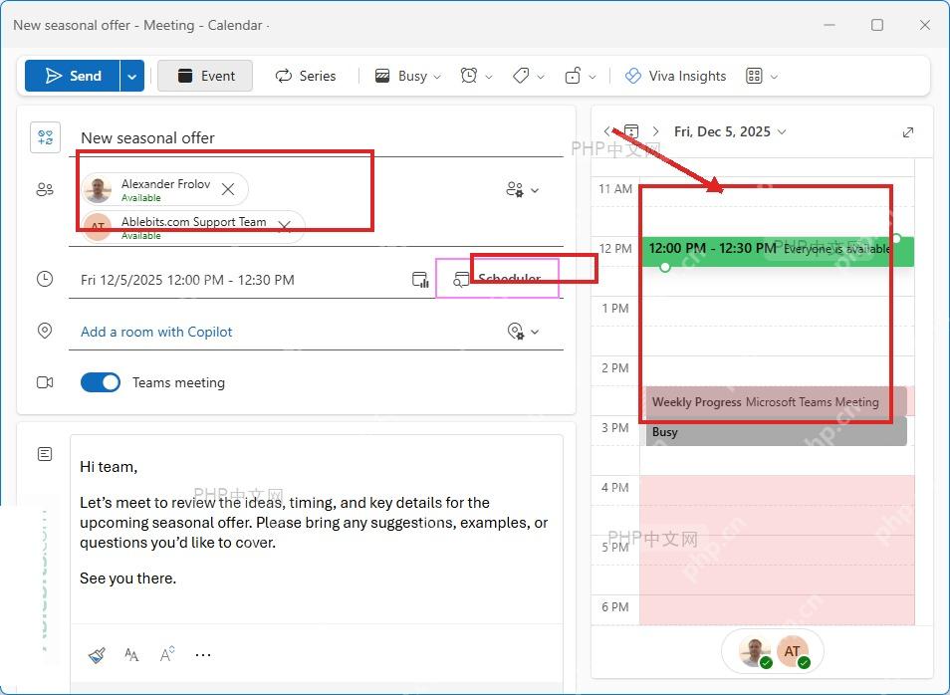Click into the Hi team message body
Image resolution: width=950 pixels, height=695 pixels.
pos(317,529)
